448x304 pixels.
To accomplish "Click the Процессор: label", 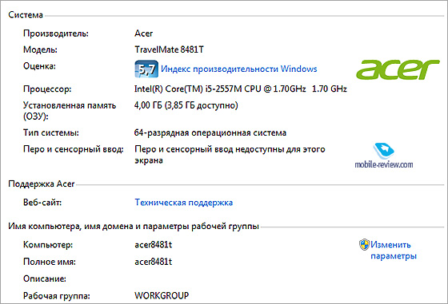I will click(47, 89).
